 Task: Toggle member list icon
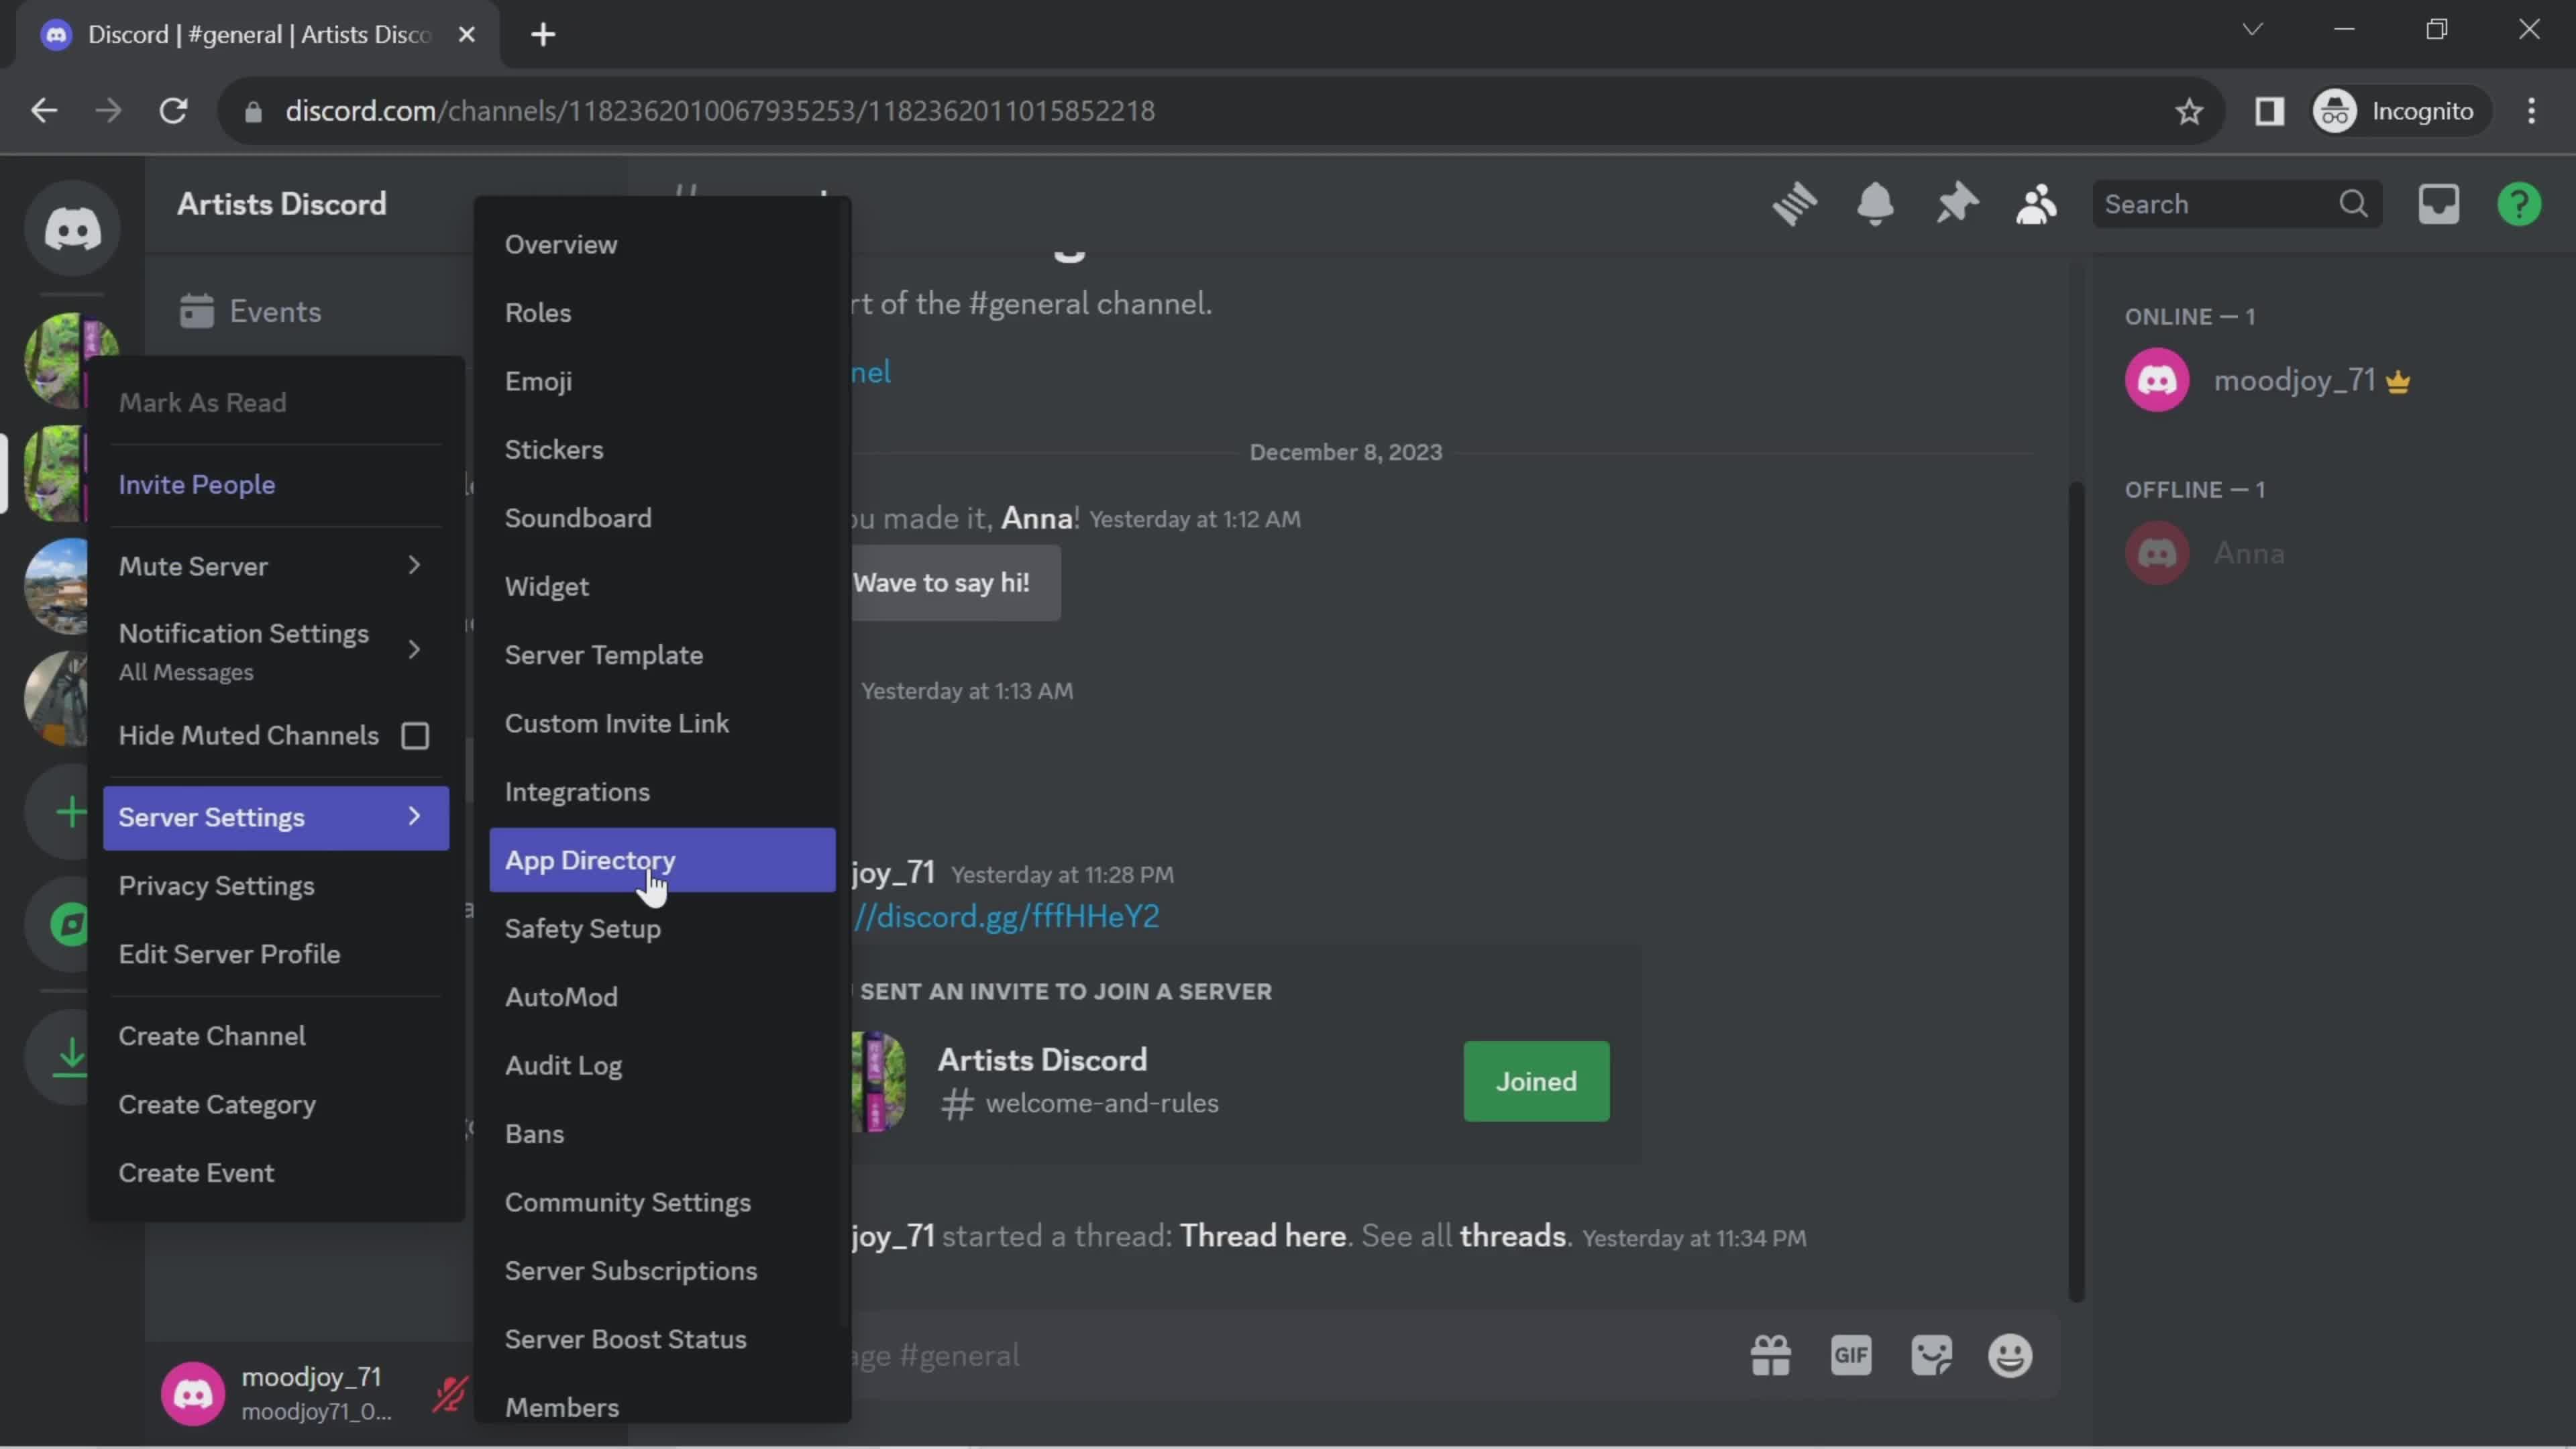[2036, 204]
